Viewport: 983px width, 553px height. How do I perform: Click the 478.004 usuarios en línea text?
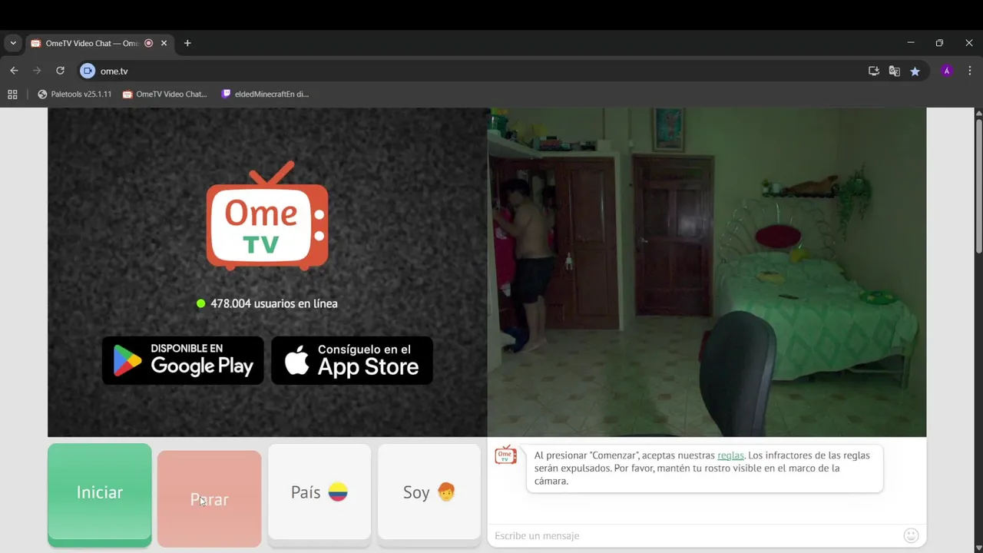tap(274, 303)
